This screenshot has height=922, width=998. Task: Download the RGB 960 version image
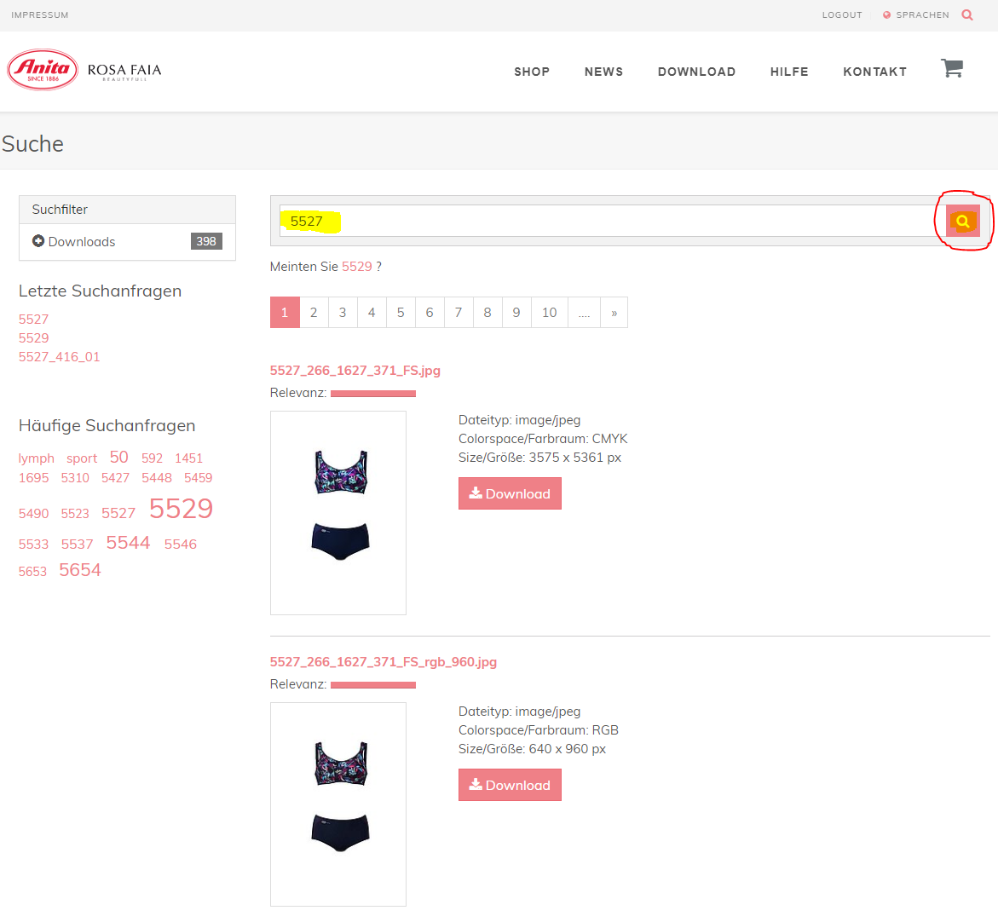pyautogui.click(x=510, y=785)
